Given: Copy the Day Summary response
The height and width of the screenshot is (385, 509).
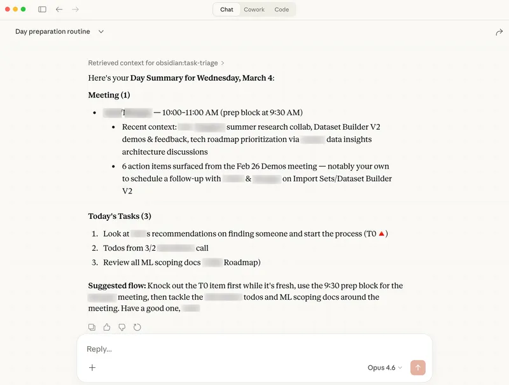Looking at the screenshot, I should (92, 326).
